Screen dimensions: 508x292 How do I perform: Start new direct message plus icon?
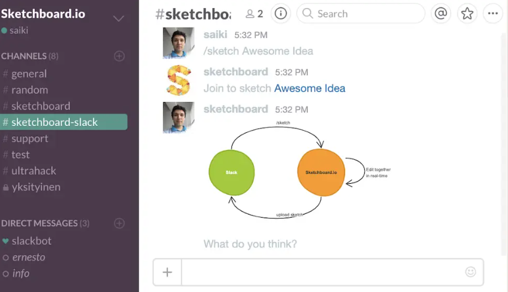pos(119,223)
